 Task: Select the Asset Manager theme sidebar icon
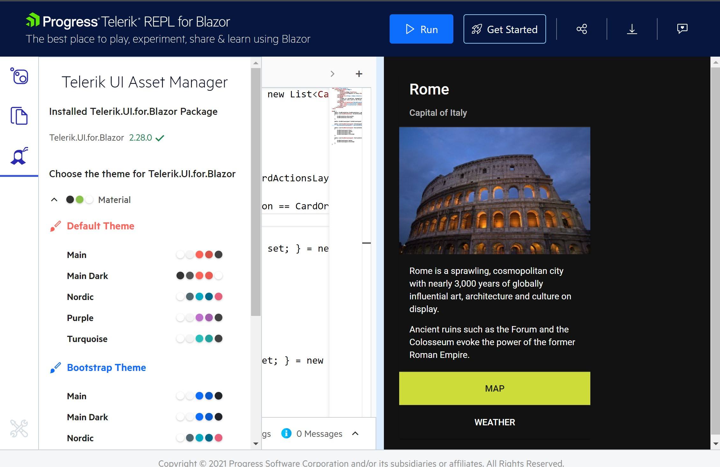[x=19, y=156]
